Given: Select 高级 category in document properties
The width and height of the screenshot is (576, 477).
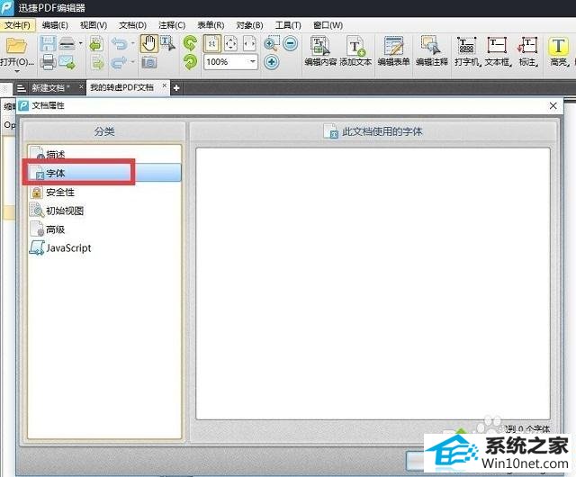Looking at the screenshot, I should (104, 229).
